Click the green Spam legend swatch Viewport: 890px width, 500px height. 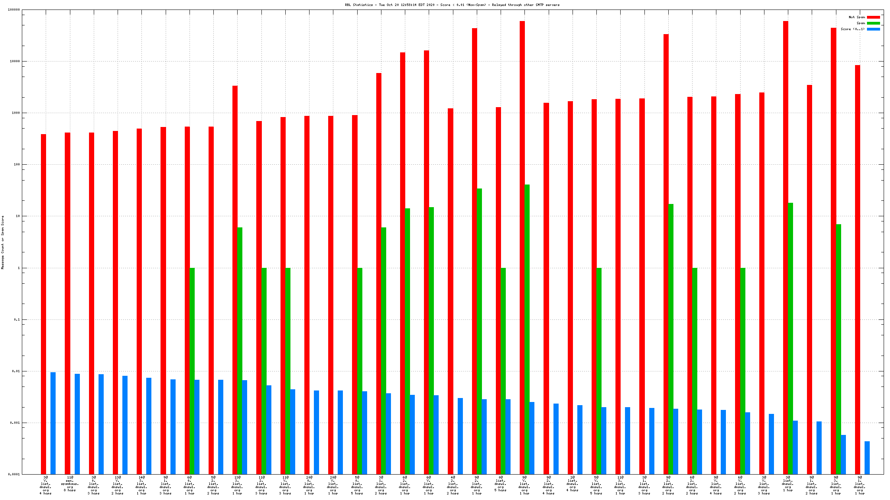coord(873,23)
